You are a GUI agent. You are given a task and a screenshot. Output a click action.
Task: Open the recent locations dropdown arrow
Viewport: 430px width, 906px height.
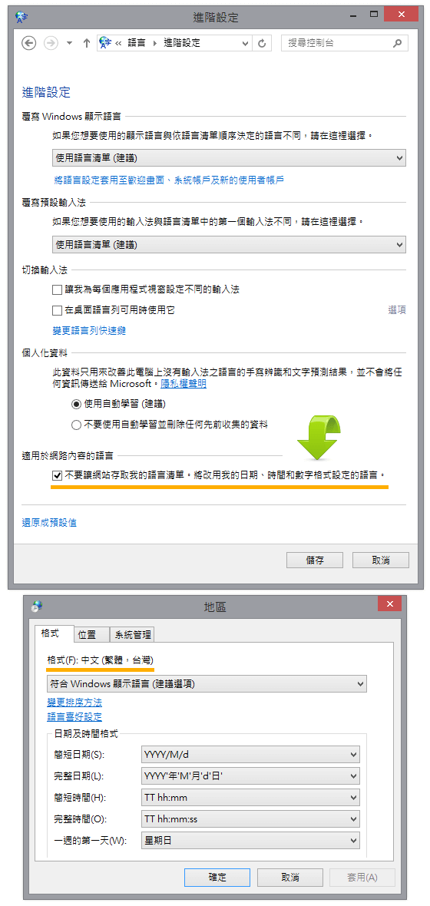[69, 43]
